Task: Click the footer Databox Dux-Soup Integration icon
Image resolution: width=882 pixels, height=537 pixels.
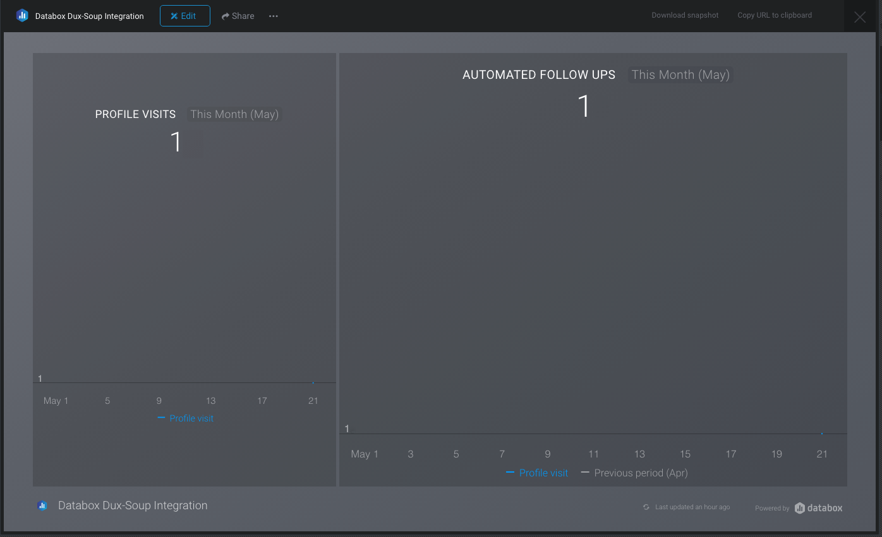Action: tap(42, 505)
